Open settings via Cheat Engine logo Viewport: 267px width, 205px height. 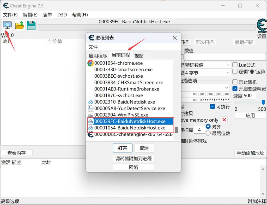click(262, 26)
